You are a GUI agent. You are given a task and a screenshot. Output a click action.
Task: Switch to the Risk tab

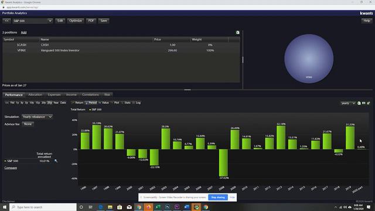[107, 95]
